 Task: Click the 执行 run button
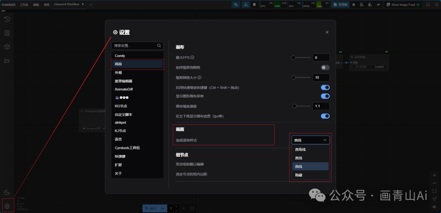pyautogui.click(x=151, y=209)
